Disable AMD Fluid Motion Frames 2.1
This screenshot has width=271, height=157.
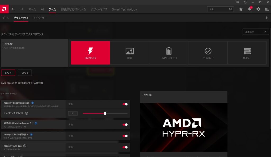tap(125, 124)
